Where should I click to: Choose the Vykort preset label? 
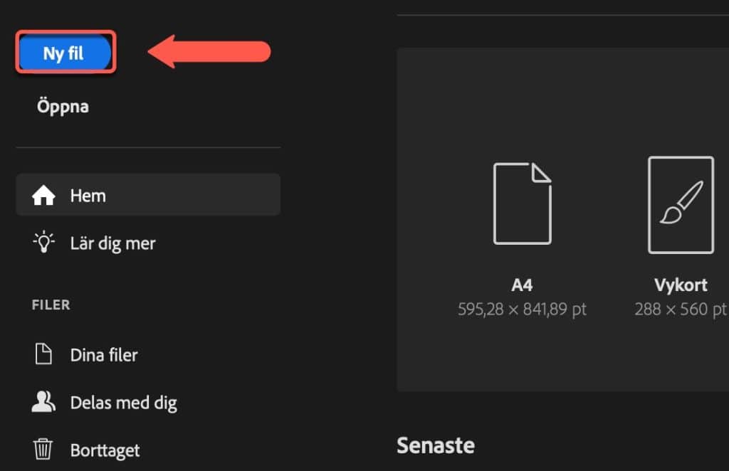coord(681,285)
